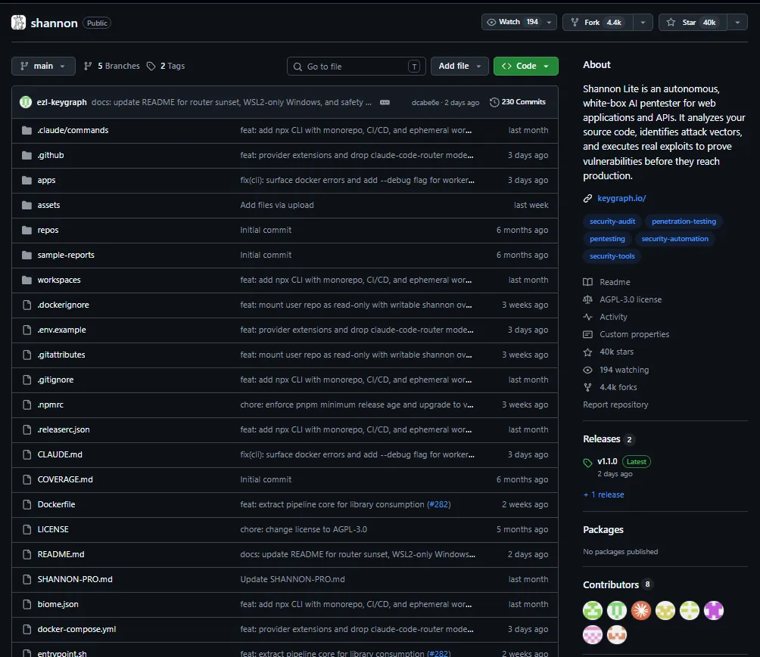This screenshot has height=657, width=760.
Task: Click the tag icon beside 2 Tags
Action: [x=151, y=67]
